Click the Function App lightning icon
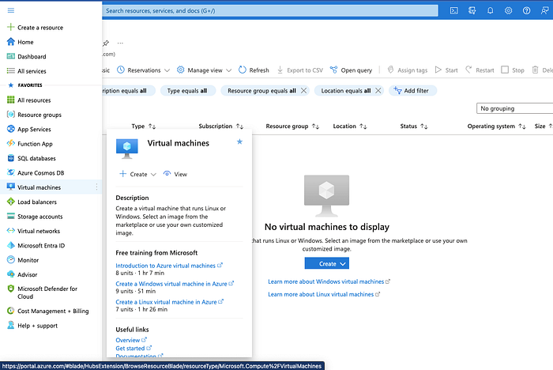Screen dimensions: 553x370 pos(11,143)
